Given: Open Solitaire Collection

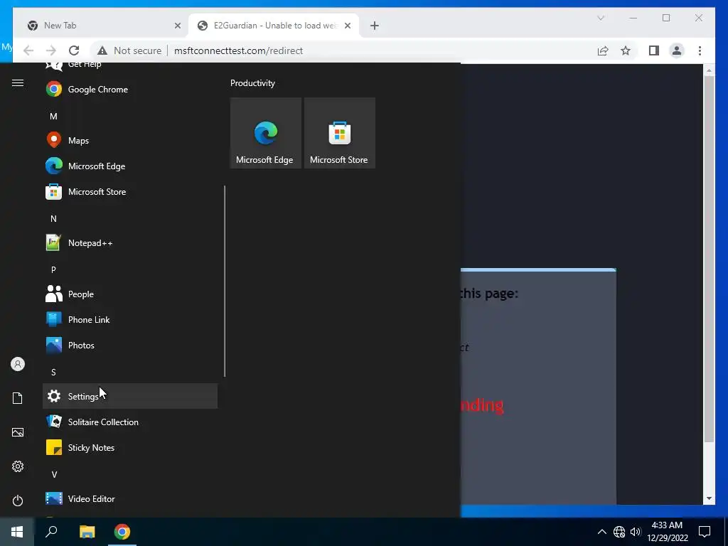Looking at the screenshot, I should 130,422.
